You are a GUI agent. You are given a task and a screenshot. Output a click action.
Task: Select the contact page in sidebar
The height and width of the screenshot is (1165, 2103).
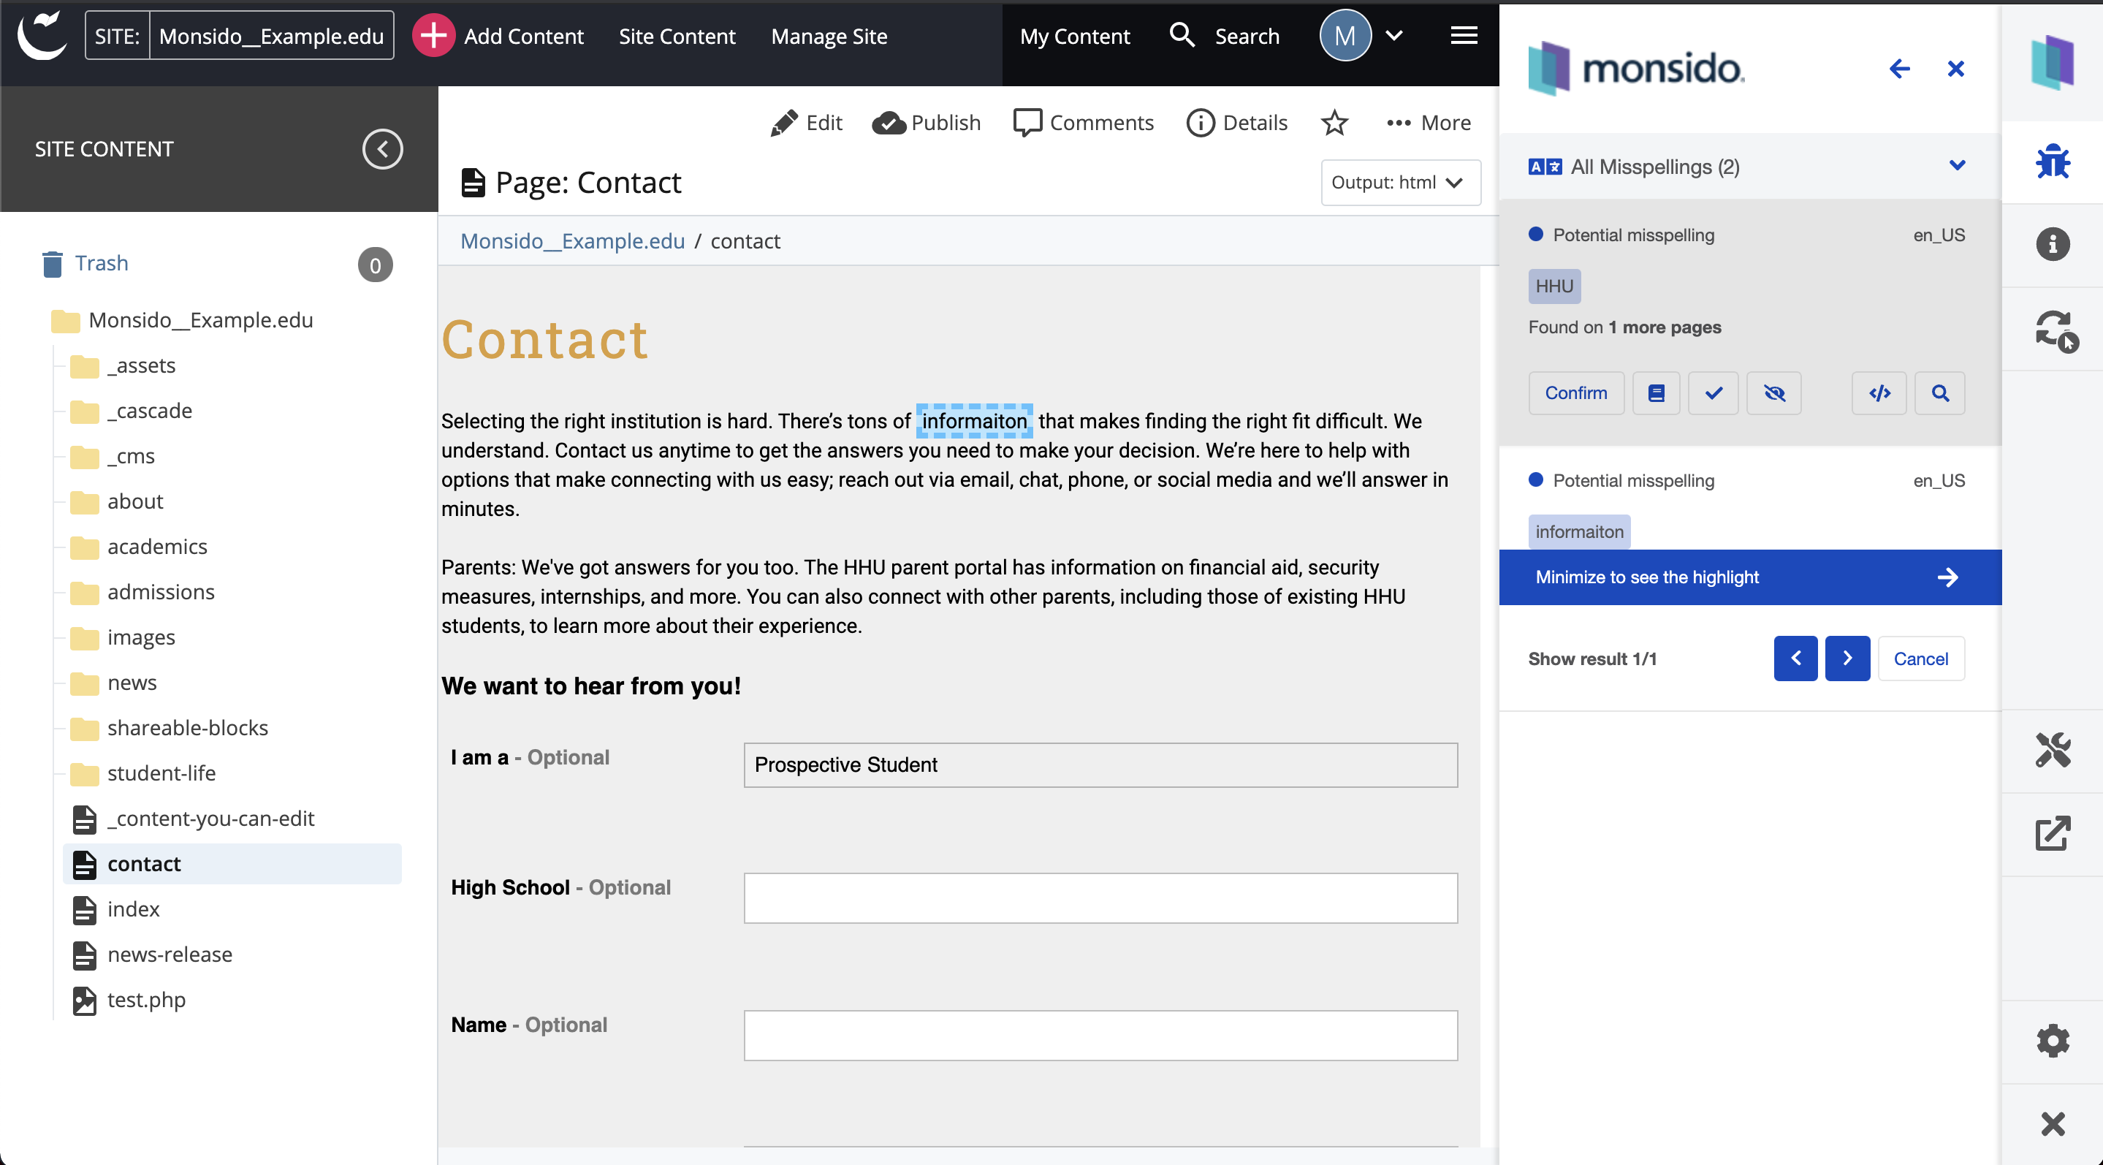143,862
